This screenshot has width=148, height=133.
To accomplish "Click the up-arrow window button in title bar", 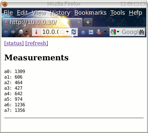I will click(x=123, y=4).
